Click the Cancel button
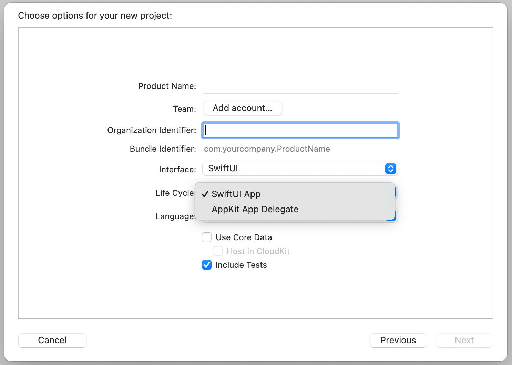 (52, 341)
